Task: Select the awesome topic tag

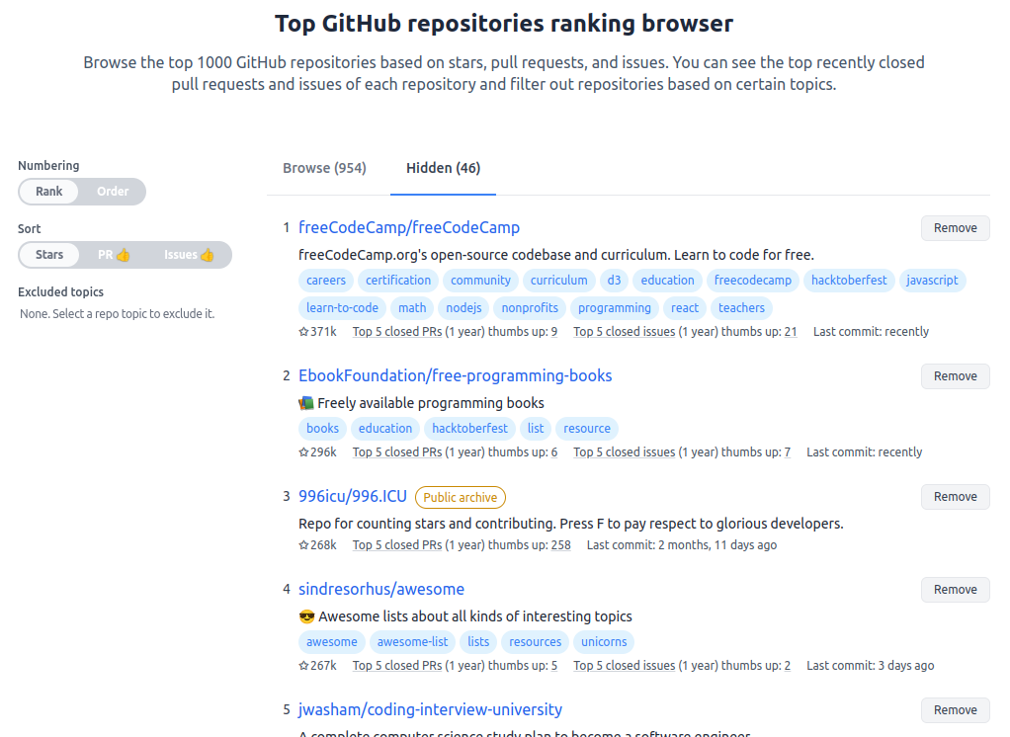Action: coord(332,642)
